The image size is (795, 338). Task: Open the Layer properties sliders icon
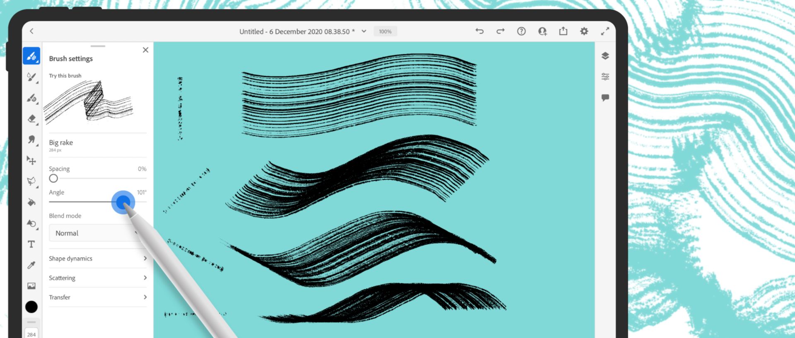(605, 77)
